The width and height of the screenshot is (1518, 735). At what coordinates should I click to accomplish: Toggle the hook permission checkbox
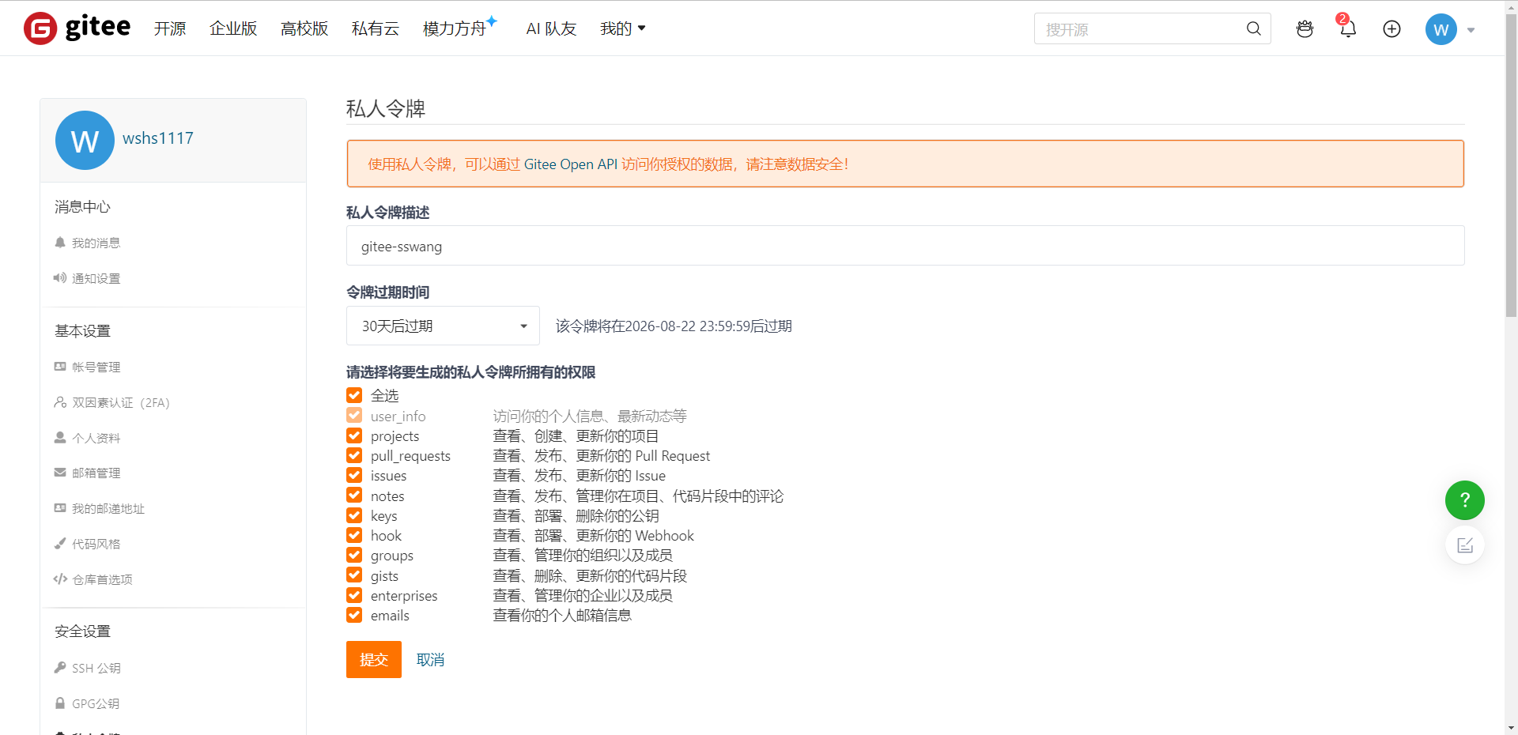click(354, 535)
